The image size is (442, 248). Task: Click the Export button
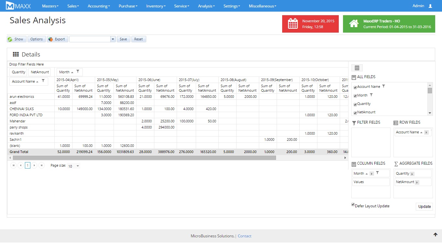point(57,39)
